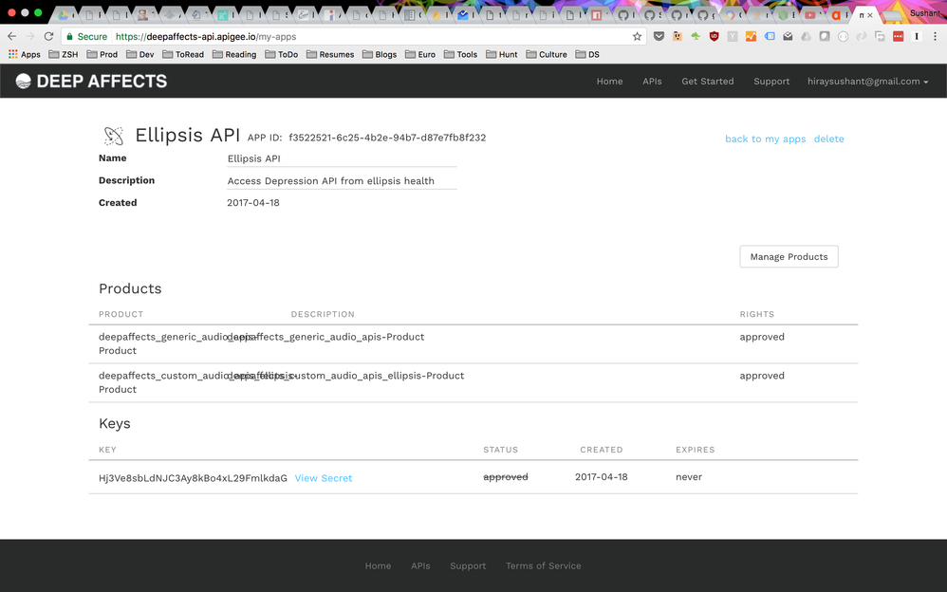Open the green tree extension icon
947x592 pixels.
pos(696,36)
